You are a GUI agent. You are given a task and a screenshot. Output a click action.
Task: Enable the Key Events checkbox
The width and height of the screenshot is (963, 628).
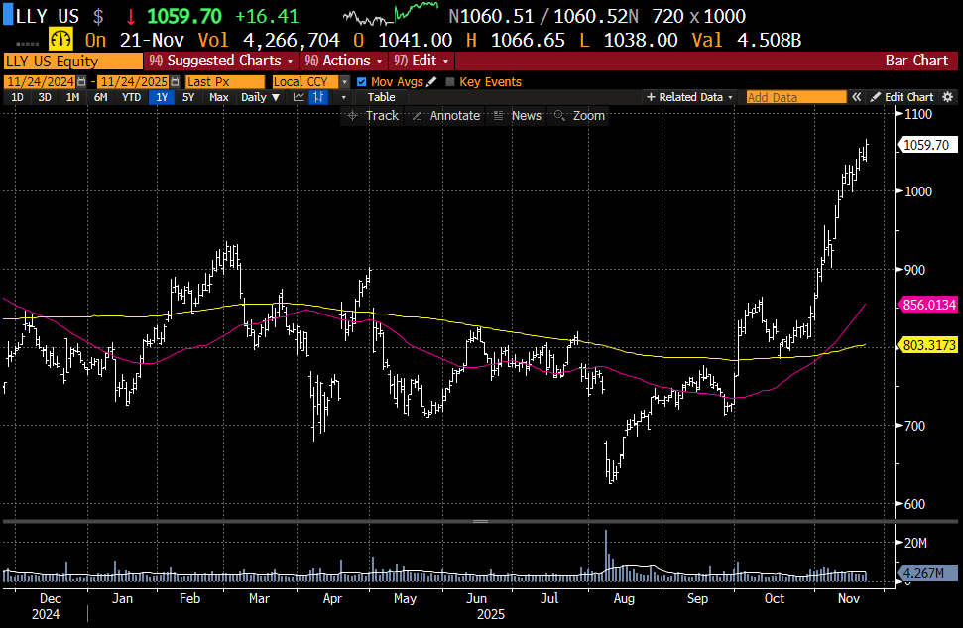[450, 81]
